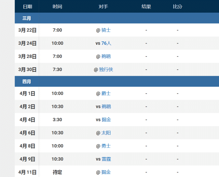Click the 四月 month section header

click(27, 81)
